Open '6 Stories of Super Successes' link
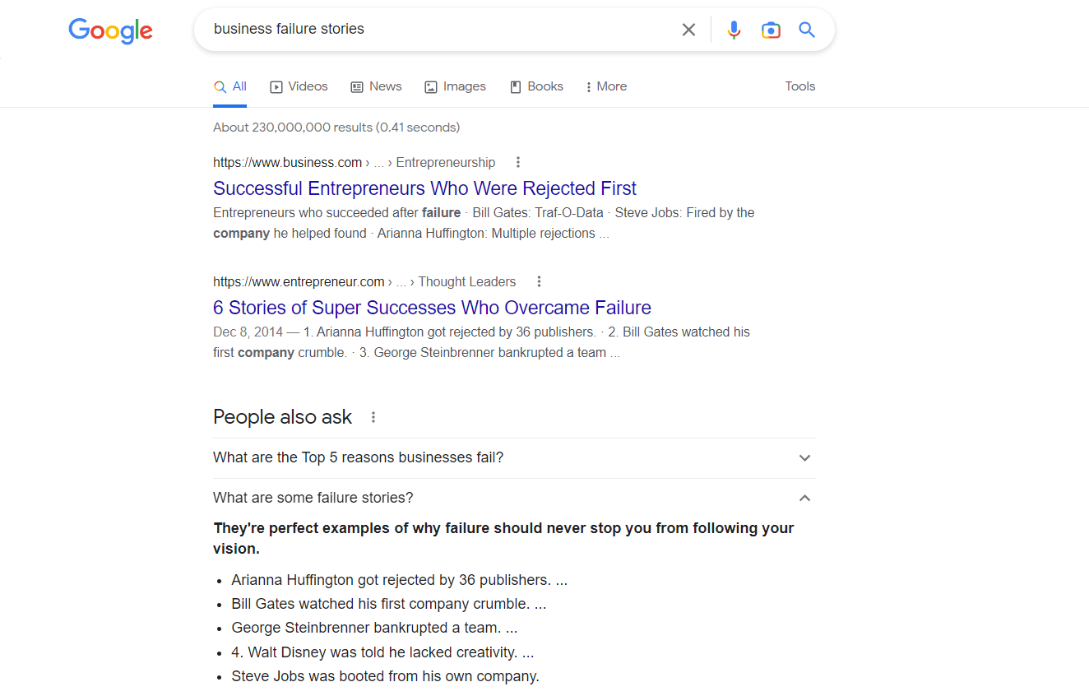The width and height of the screenshot is (1089, 696). (432, 308)
